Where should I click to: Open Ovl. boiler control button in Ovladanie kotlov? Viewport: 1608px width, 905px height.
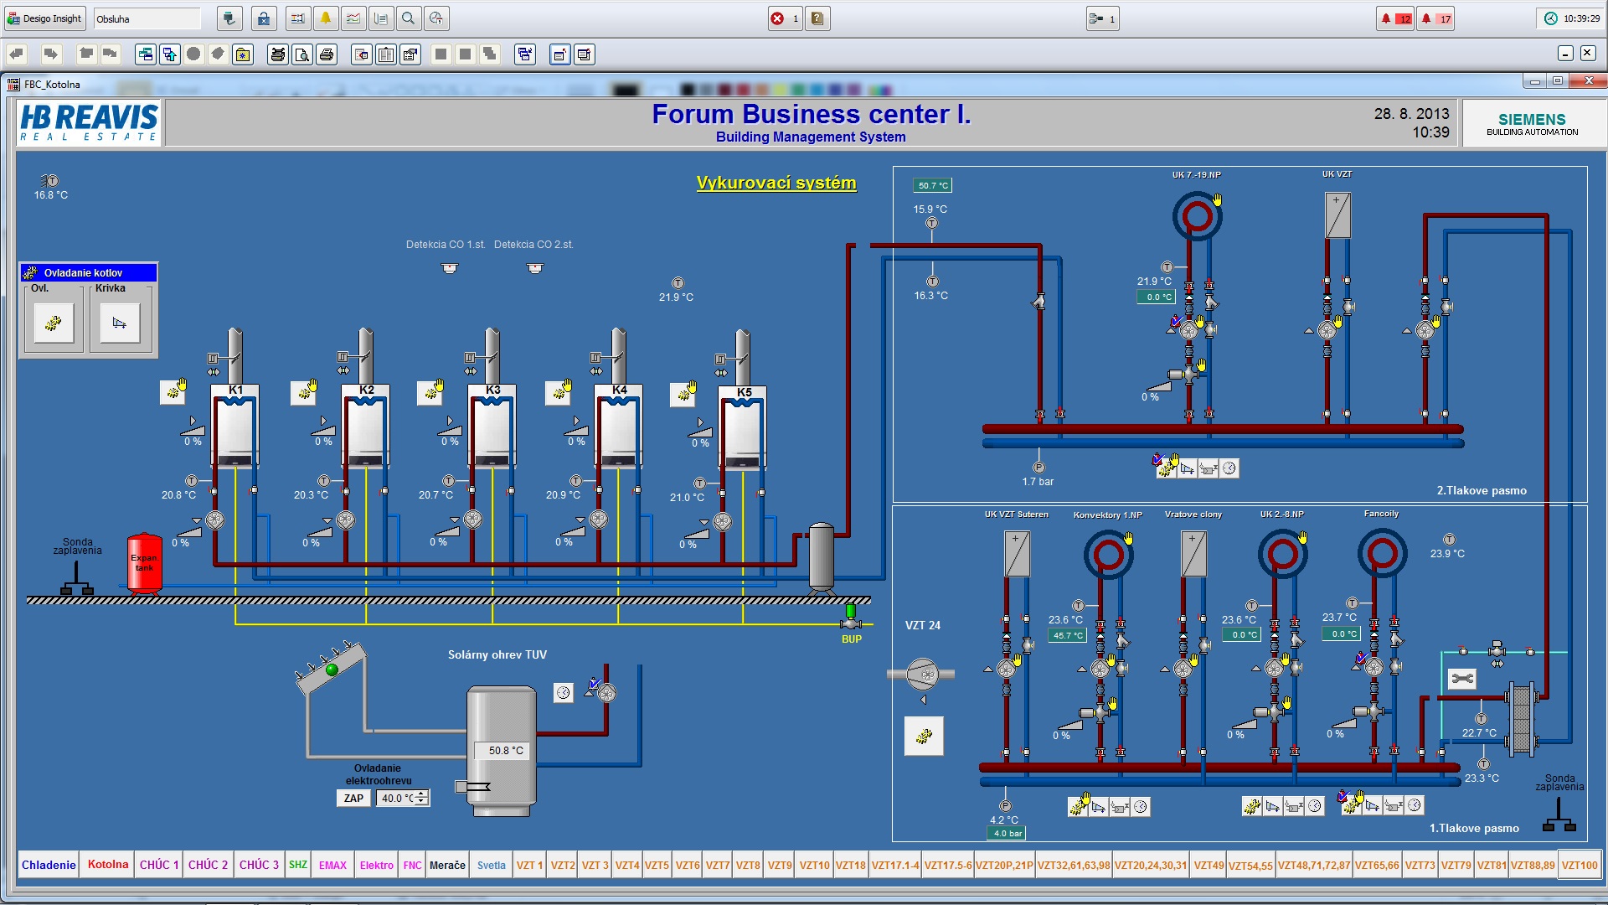54,323
